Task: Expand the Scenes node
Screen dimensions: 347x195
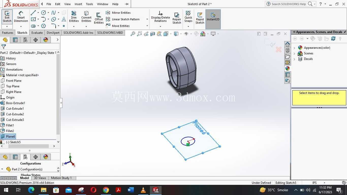Action: point(294,53)
